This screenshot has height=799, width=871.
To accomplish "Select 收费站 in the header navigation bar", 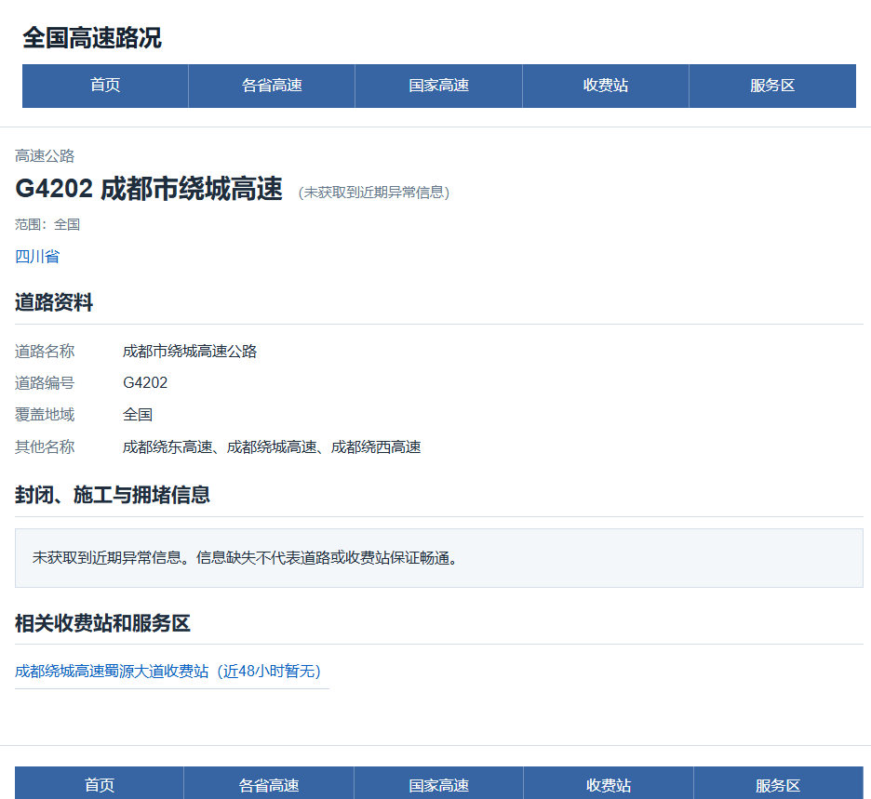I will tap(606, 86).
